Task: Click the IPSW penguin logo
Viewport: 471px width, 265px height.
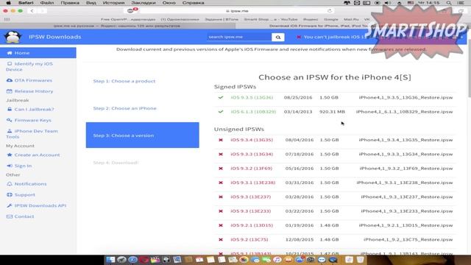Action: tap(13, 37)
